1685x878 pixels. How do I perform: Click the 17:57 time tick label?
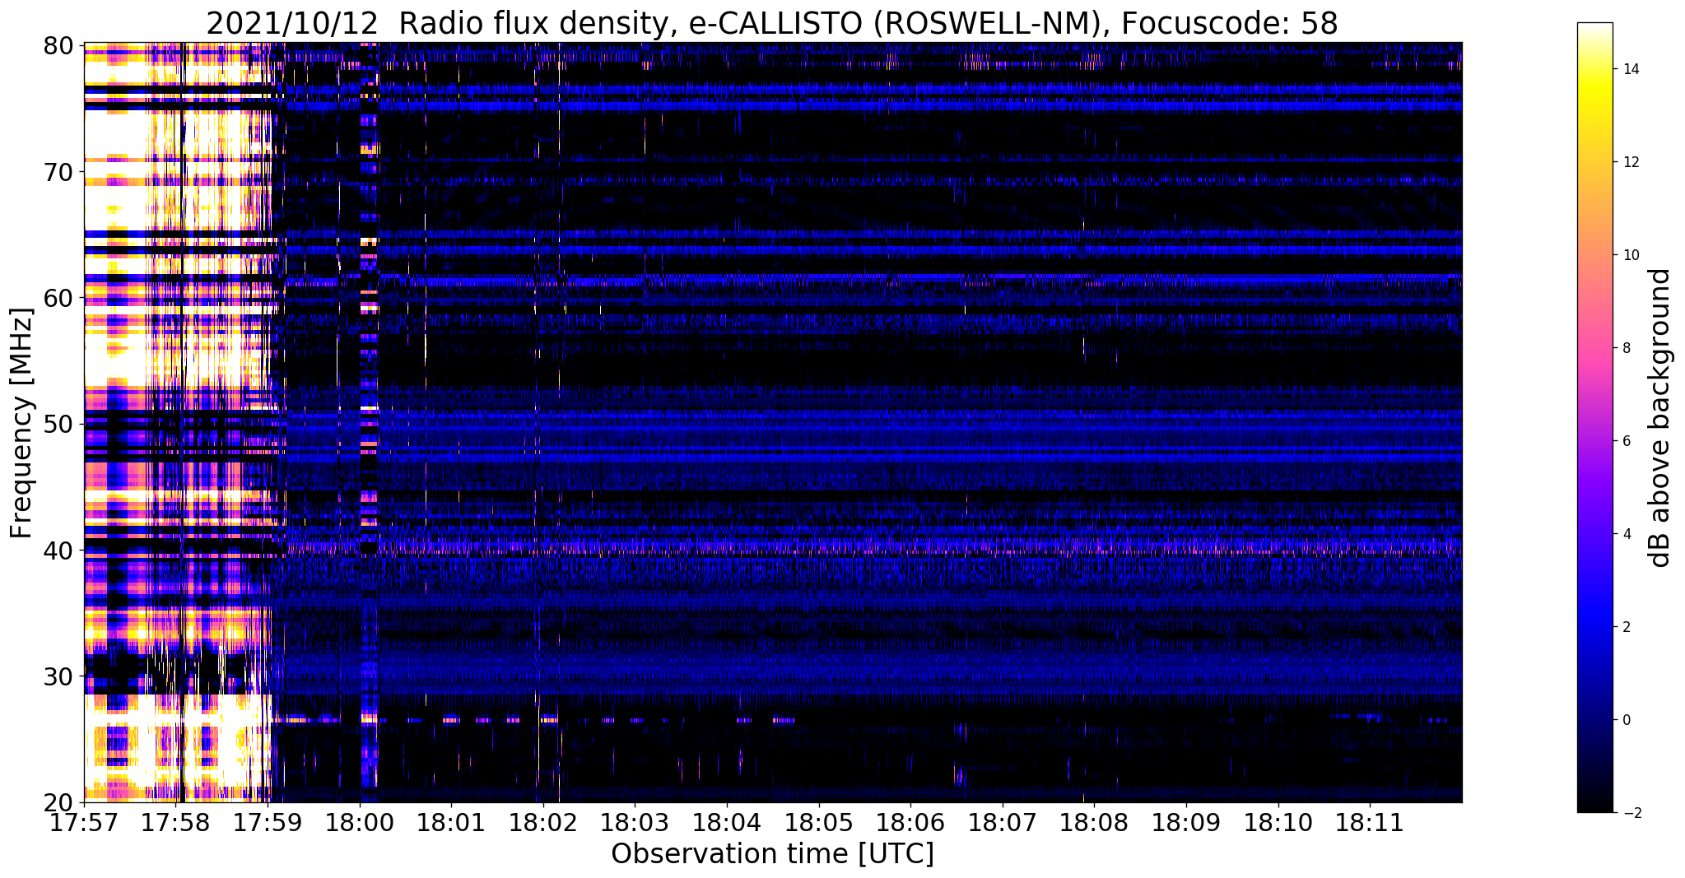(x=84, y=822)
